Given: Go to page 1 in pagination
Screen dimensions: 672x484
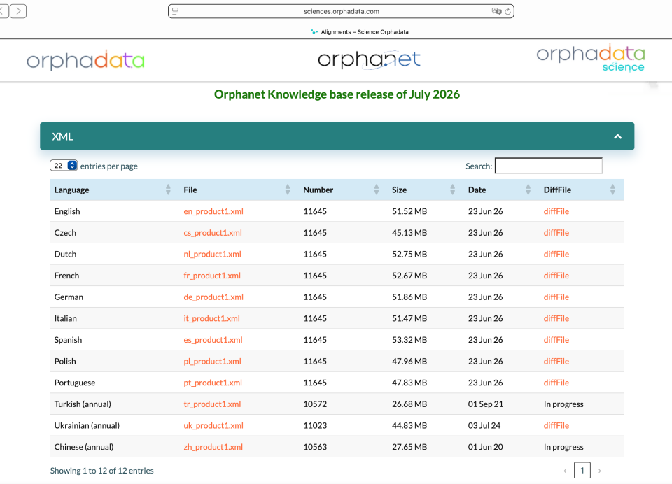Looking at the screenshot, I should (582, 470).
